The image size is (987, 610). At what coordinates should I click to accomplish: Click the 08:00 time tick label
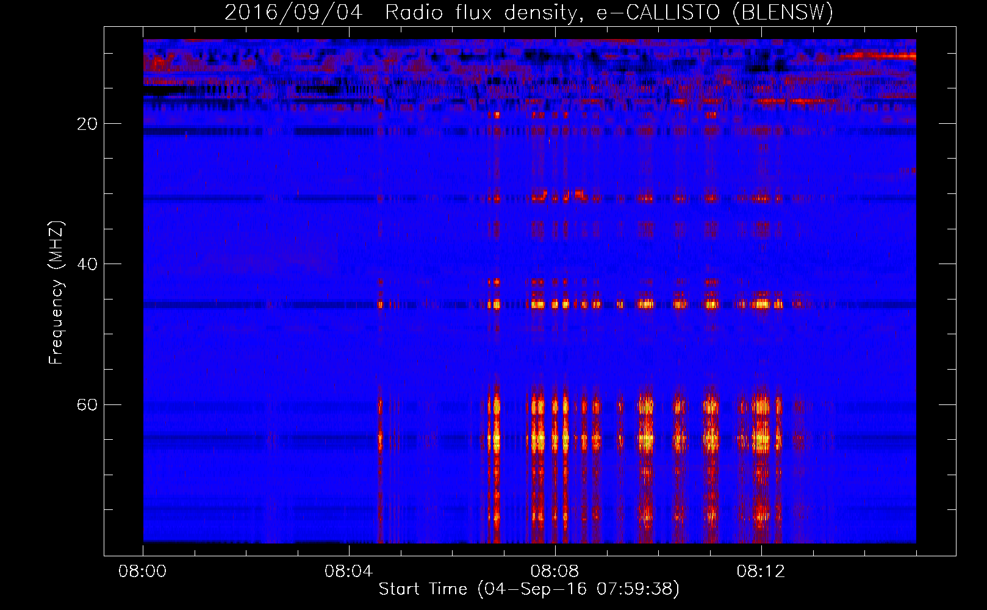click(143, 572)
